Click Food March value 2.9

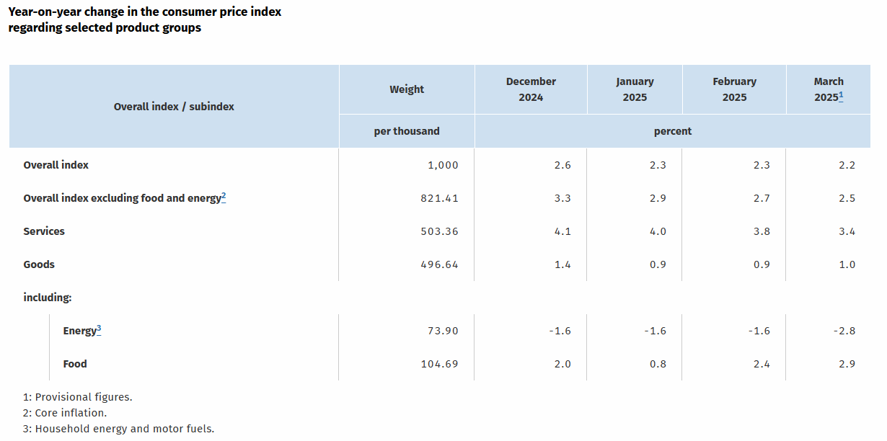tap(847, 364)
